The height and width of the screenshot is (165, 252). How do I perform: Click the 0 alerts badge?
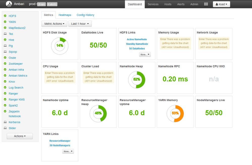[52, 4]
